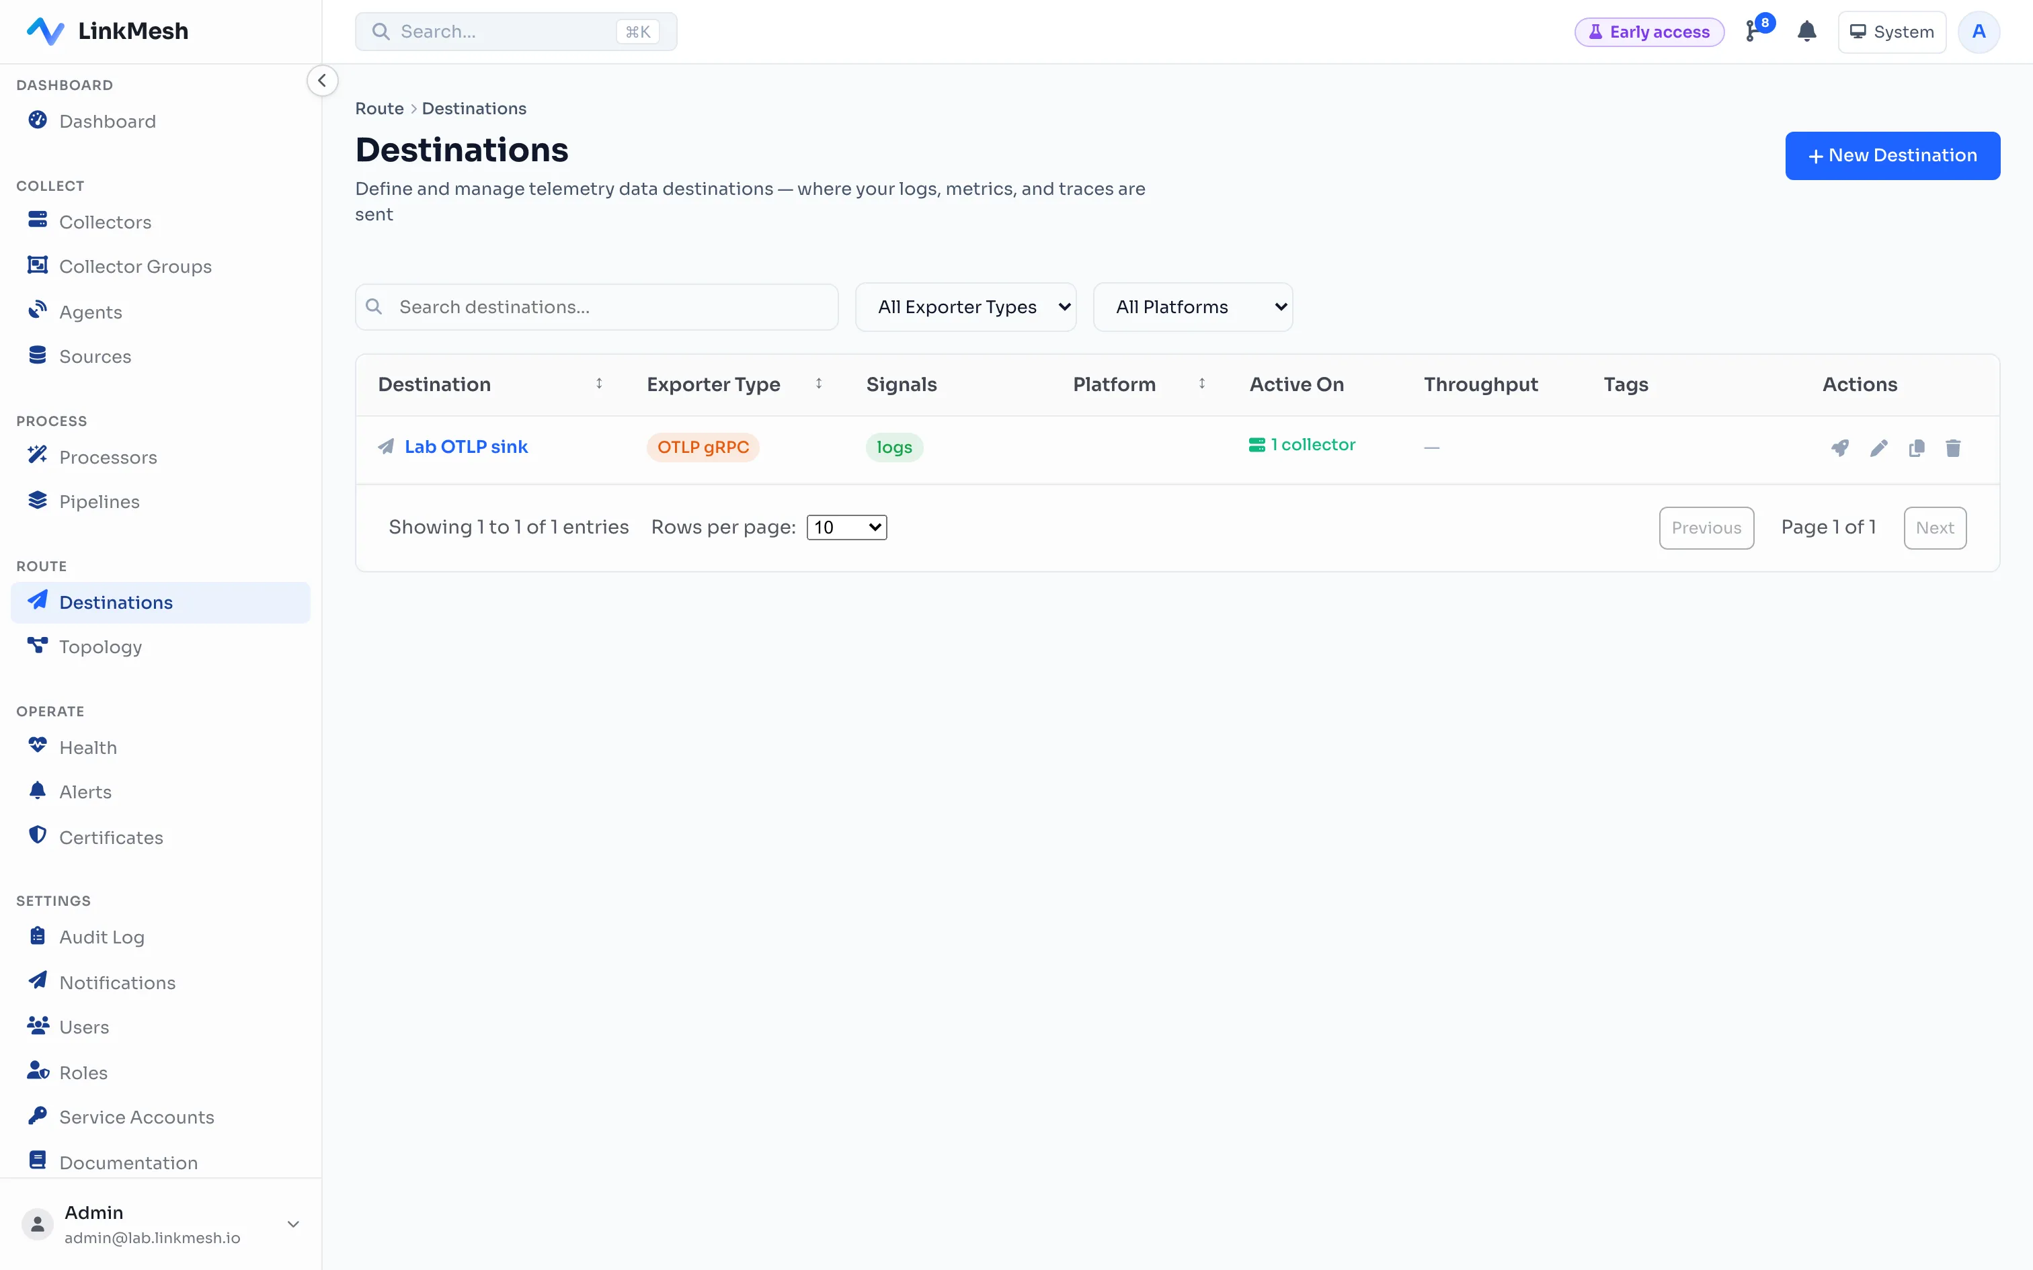This screenshot has height=1270, width=2033.
Task: Click the Destinations paper-plane sidebar icon
Action: (x=38, y=601)
